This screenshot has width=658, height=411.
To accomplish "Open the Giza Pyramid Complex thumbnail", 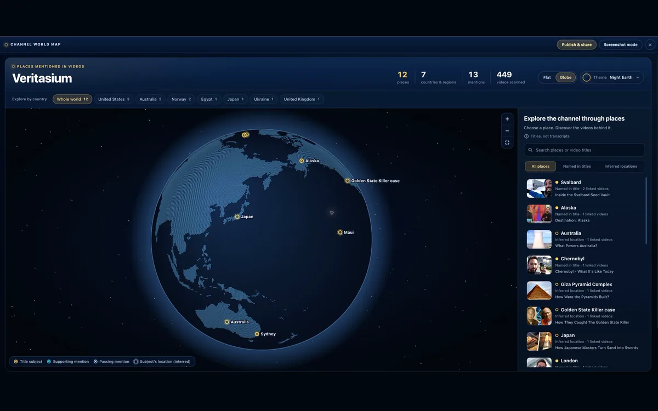I will [x=539, y=290].
